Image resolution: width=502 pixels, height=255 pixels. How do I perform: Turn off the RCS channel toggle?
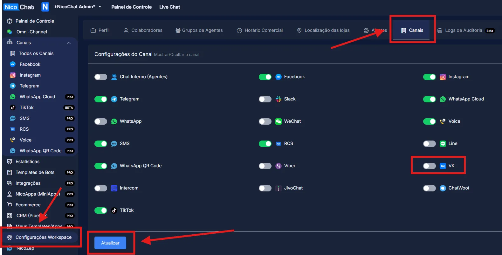pyautogui.click(x=265, y=144)
